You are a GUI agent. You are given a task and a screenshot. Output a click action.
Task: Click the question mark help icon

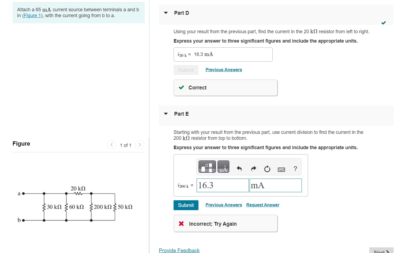point(295,169)
